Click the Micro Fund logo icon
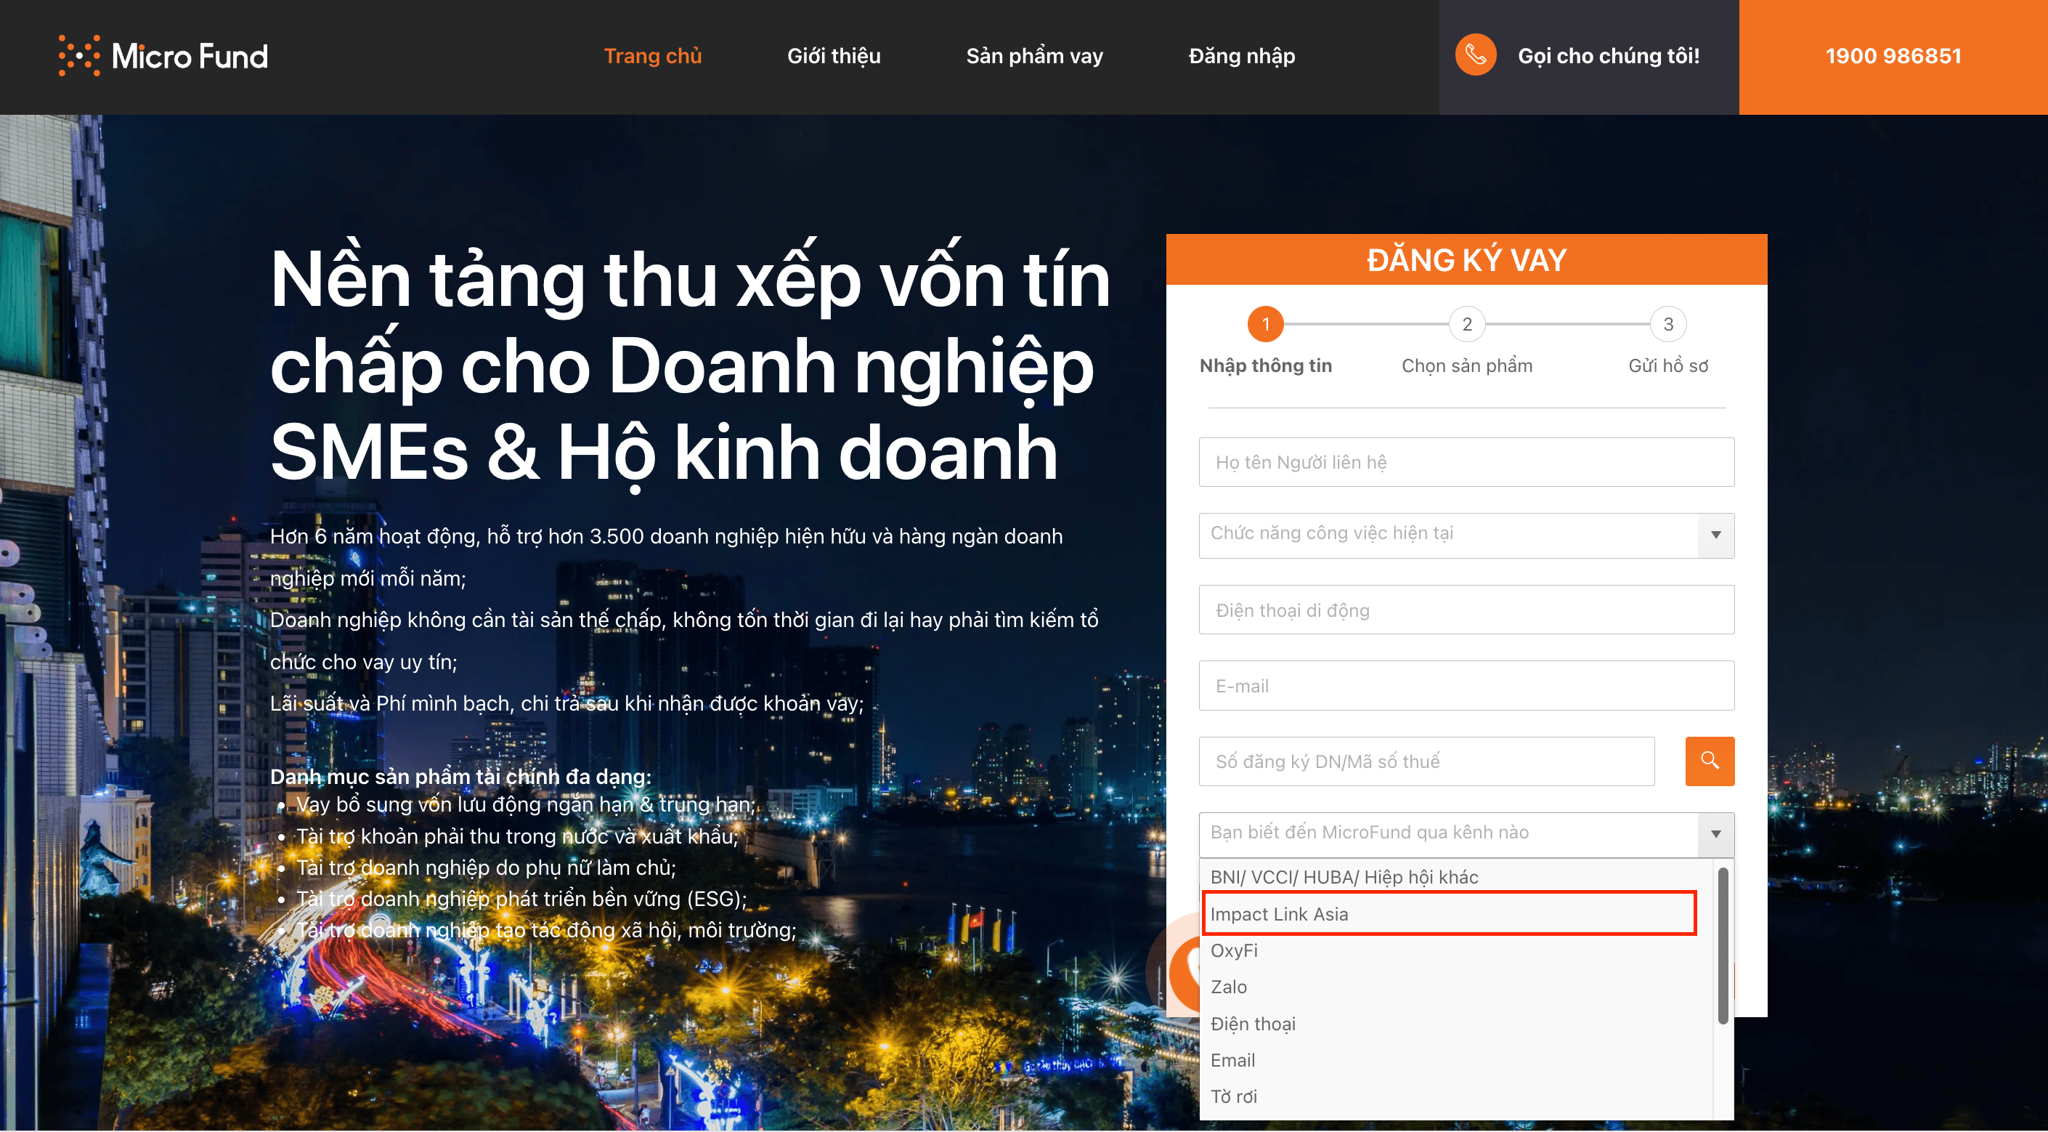2048x1132 pixels. (79, 56)
